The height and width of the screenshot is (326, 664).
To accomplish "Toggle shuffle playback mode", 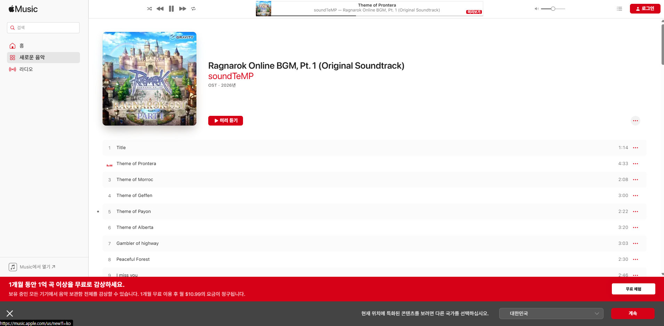I will [x=149, y=9].
